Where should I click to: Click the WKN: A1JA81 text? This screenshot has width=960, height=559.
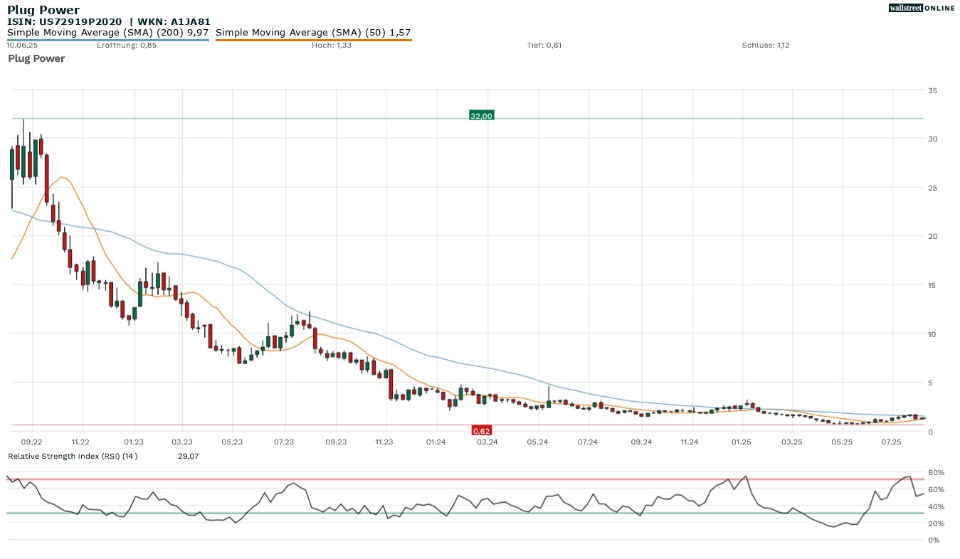coord(174,22)
